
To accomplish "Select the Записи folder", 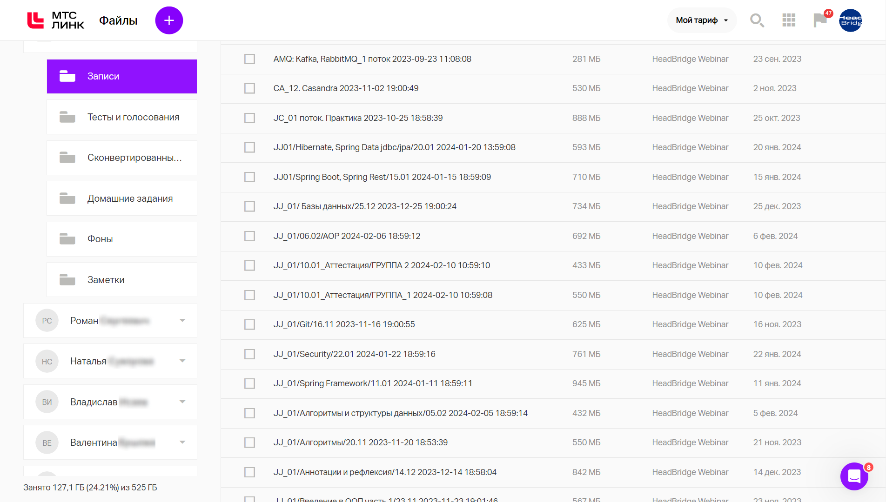I will tap(122, 76).
